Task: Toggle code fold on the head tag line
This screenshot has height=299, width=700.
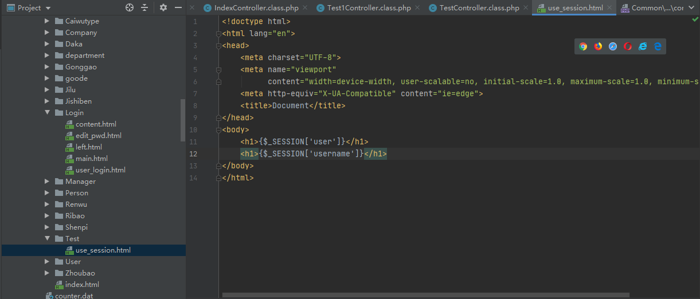Action: coord(218,46)
